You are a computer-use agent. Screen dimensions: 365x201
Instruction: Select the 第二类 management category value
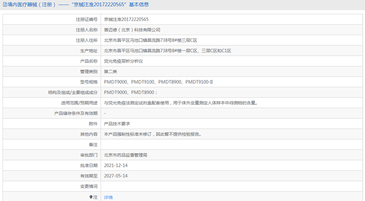tap(110, 71)
